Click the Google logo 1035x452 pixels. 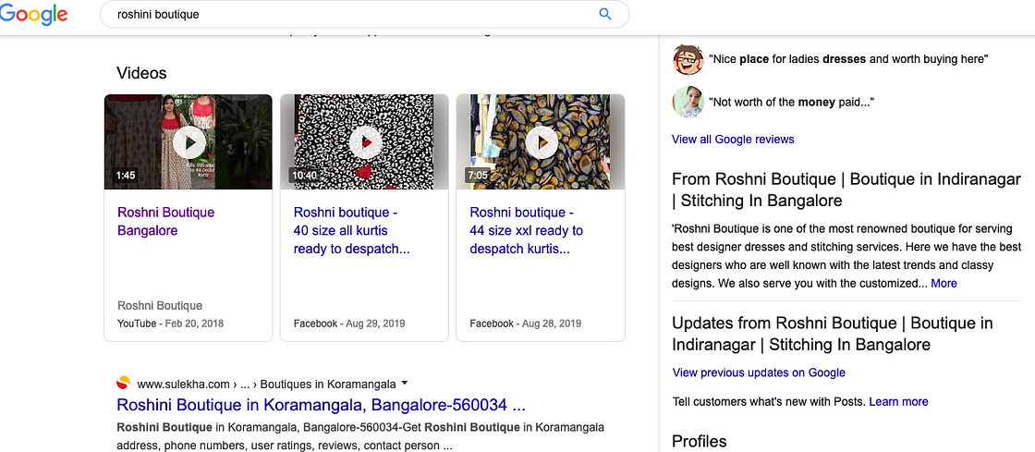pos(33,14)
